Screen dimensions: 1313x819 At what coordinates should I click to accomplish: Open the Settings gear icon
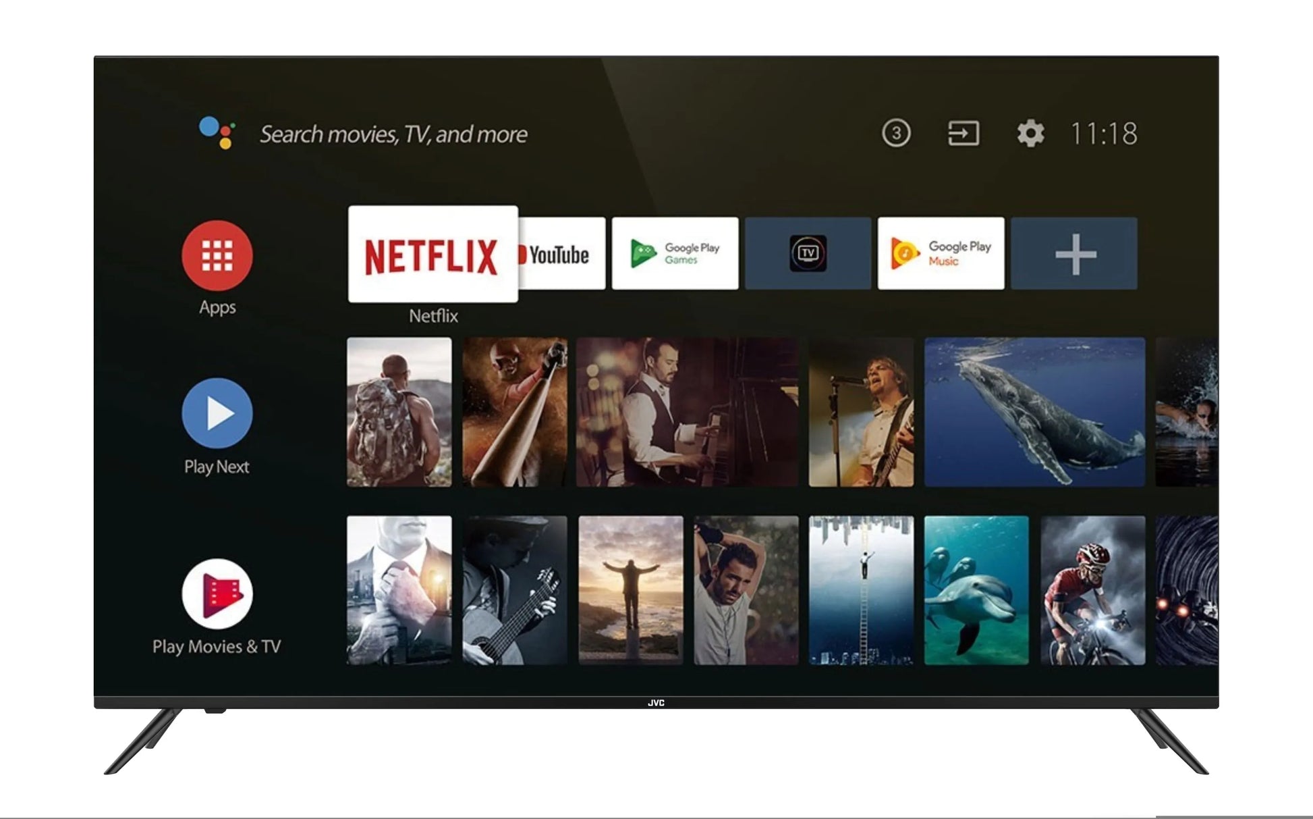tap(1030, 133)
